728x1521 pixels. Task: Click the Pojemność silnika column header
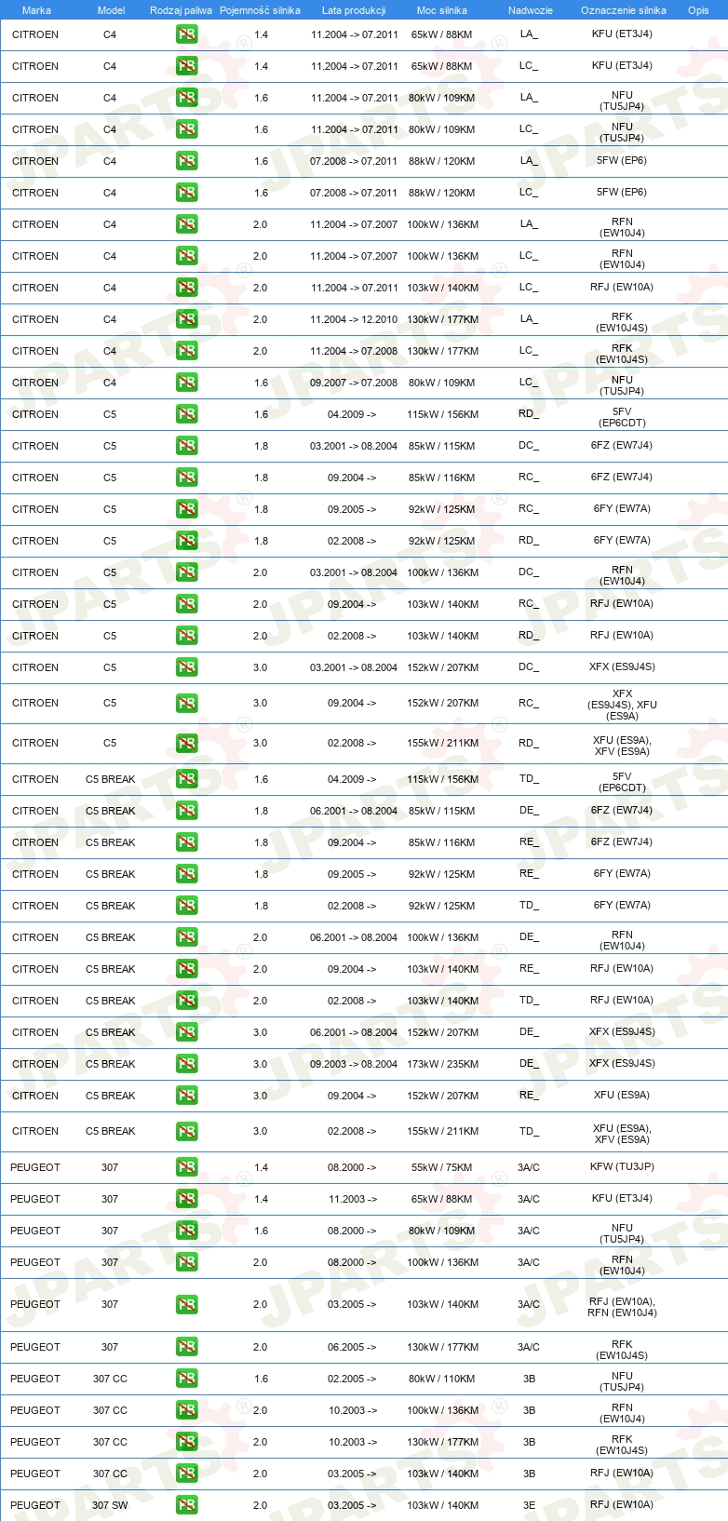(260, 10)
